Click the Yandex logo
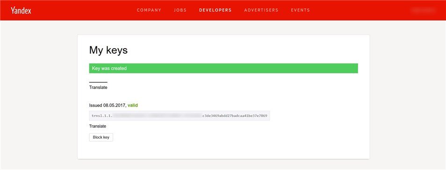446x170 pixels. [21, 11]
